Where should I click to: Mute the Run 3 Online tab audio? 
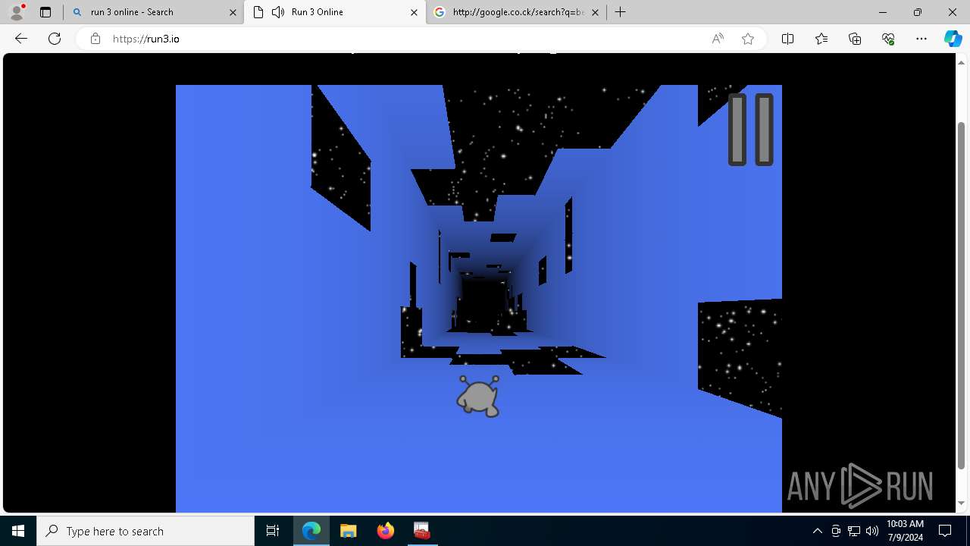click(x=278, y=12)
